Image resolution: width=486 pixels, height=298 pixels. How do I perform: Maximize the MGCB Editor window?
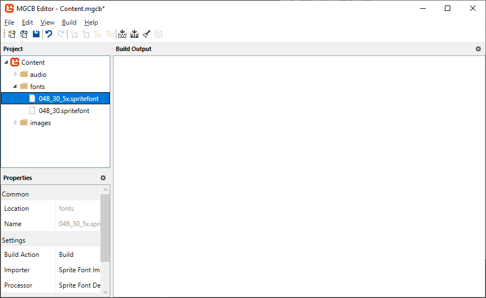(448, 8)
